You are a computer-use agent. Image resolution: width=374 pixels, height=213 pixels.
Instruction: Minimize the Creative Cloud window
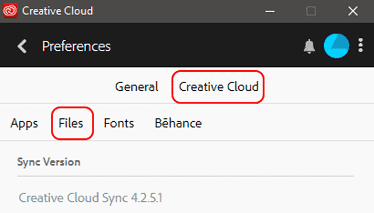[x=270, y=11]
